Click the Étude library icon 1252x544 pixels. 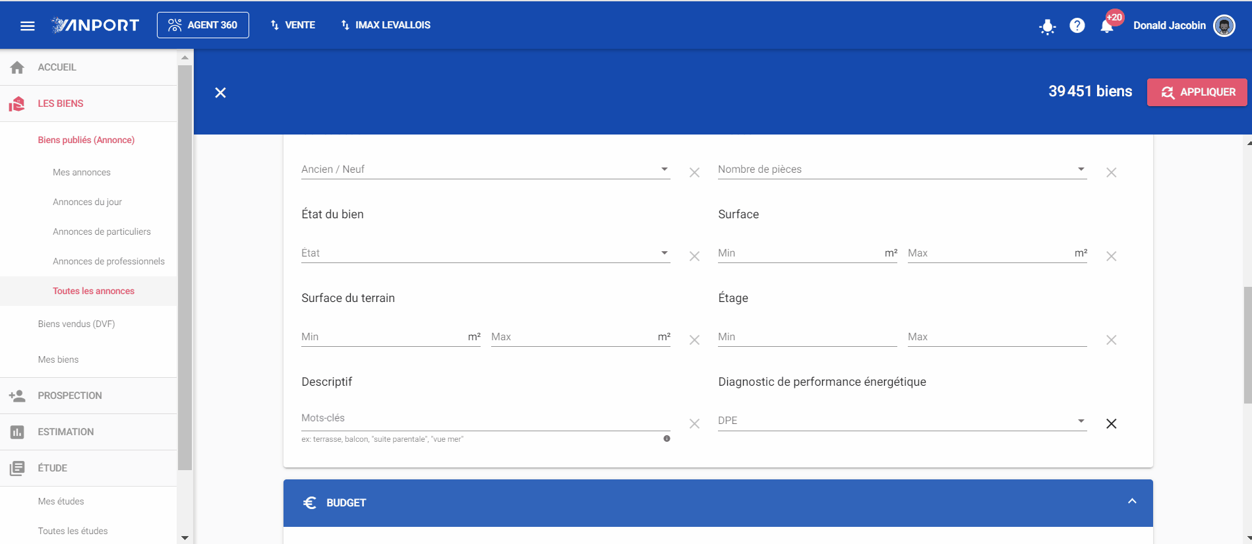(17, 468)
